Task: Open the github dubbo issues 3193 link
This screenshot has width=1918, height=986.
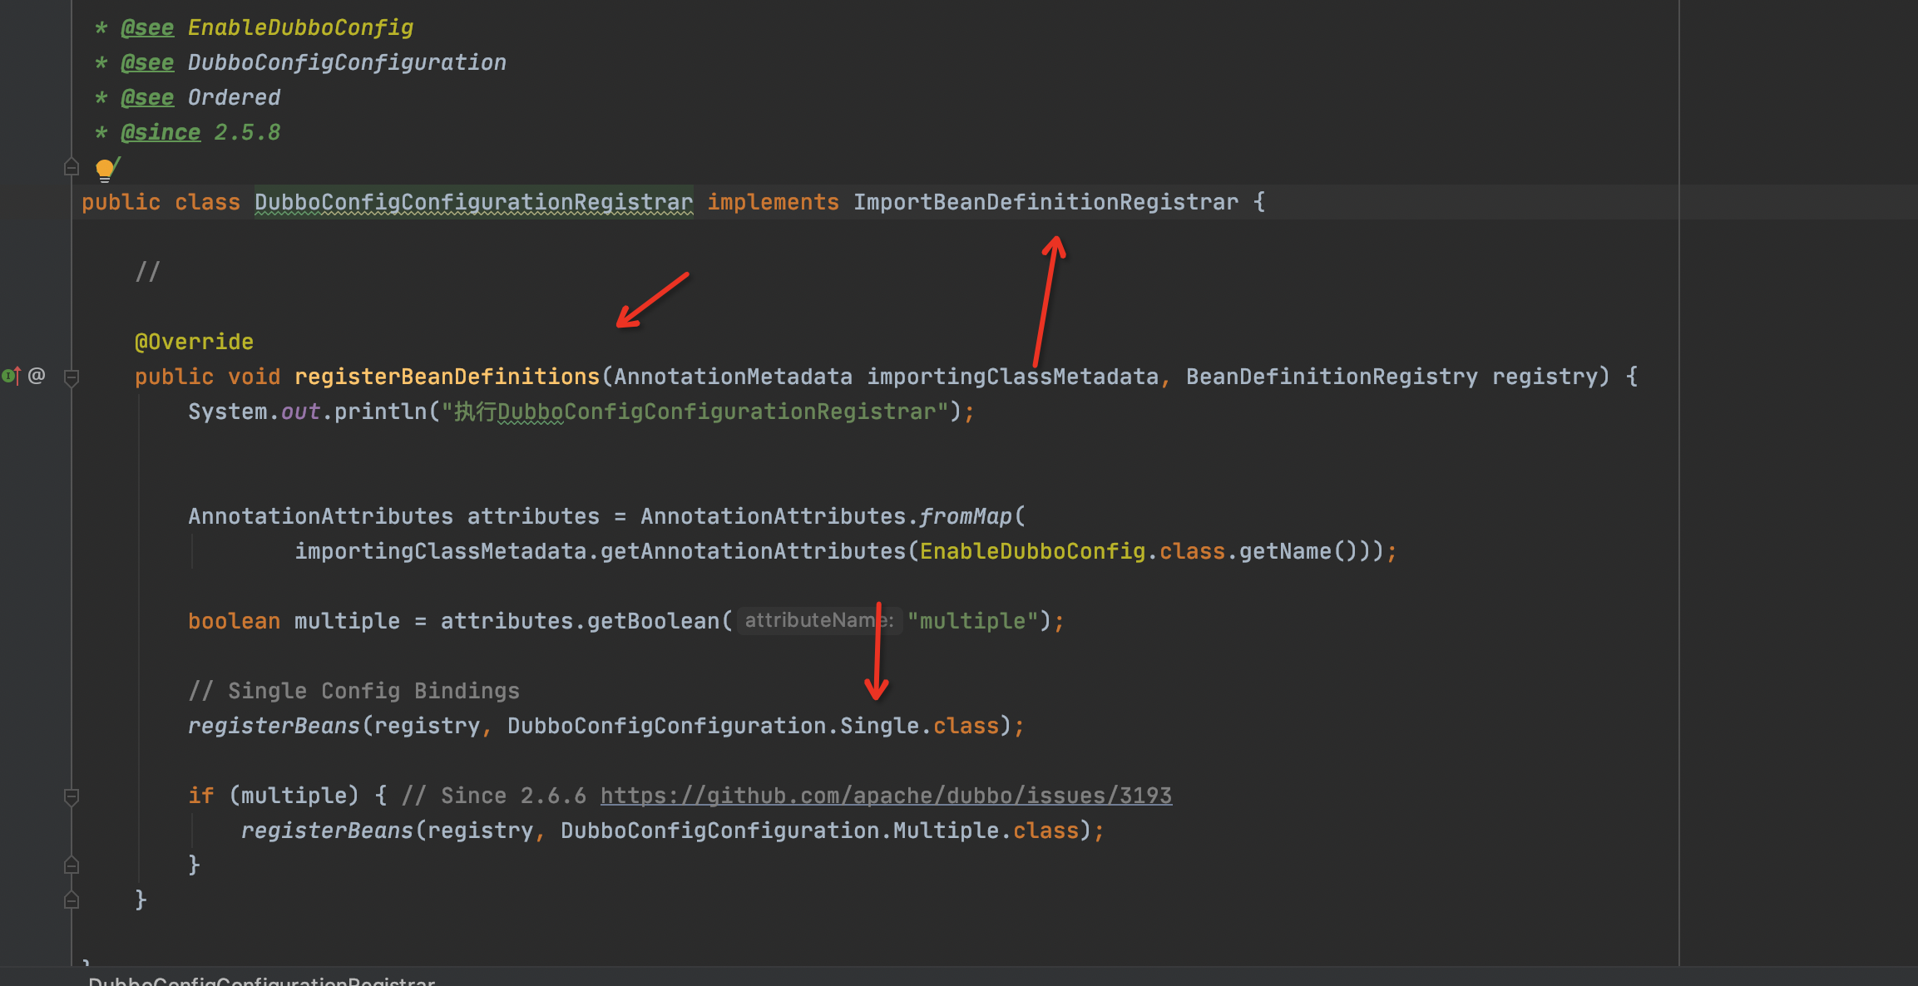Action: tap(886, 796)
